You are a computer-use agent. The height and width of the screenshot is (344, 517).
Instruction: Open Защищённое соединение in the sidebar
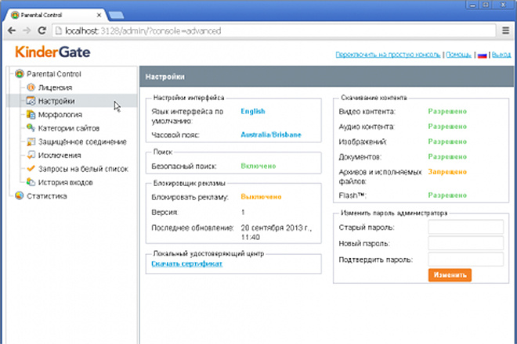(82, 142)
